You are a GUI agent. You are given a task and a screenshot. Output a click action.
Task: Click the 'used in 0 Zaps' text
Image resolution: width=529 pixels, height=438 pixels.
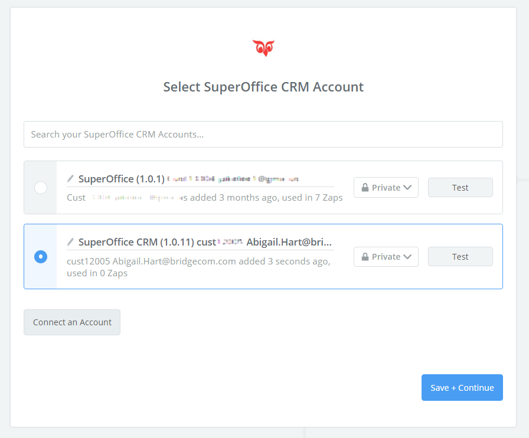point(97,273)
